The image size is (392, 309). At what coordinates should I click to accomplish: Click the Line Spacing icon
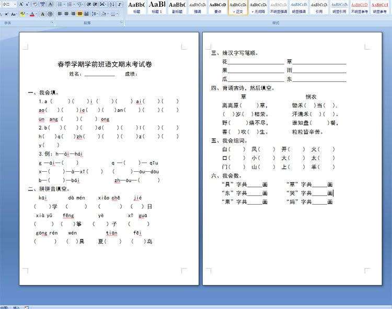click(x=95, y=14)
